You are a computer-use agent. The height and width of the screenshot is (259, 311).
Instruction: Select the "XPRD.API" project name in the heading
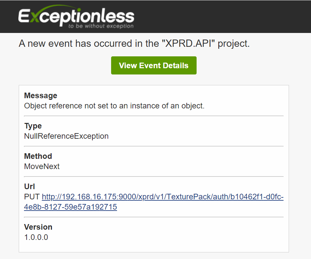pos(188,43)
